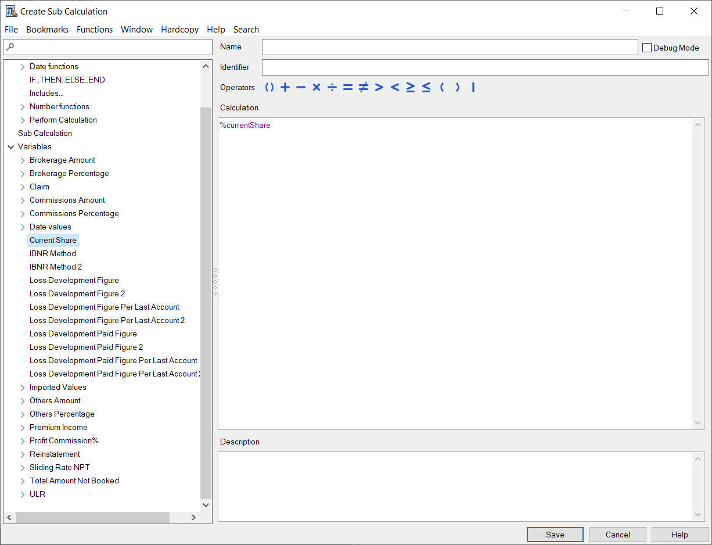712x545 pixels.
Task: Click the Cancel button
Action: tap(617, 535)
